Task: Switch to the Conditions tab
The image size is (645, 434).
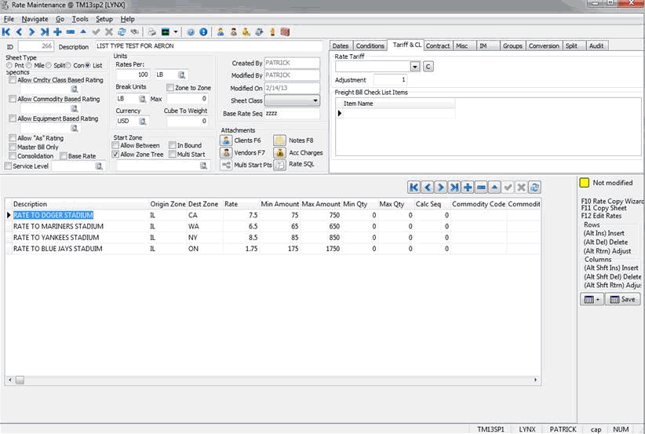Action: 370,46
